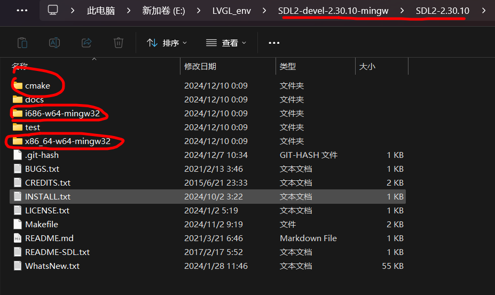The height and width of the screenshot is (295, 495).
Task: Select the INSTALL.txt file name
Action: click(48, 196)
